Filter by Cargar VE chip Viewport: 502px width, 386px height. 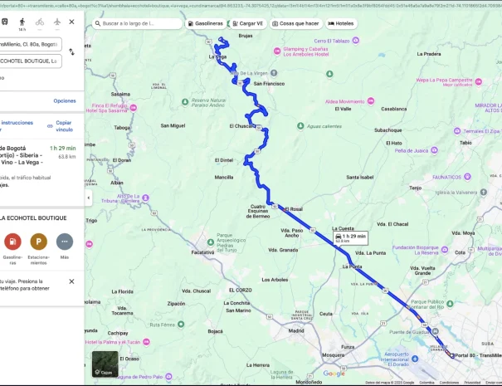coord(248,24)
